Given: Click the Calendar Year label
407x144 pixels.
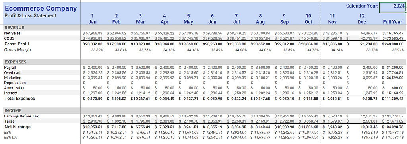Looking at the screenshot, I should click(x=362, y=6).
